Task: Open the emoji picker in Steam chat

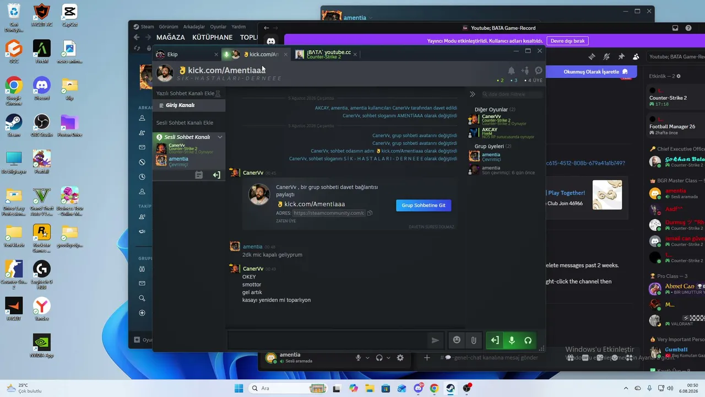Action: coord(457,340)
